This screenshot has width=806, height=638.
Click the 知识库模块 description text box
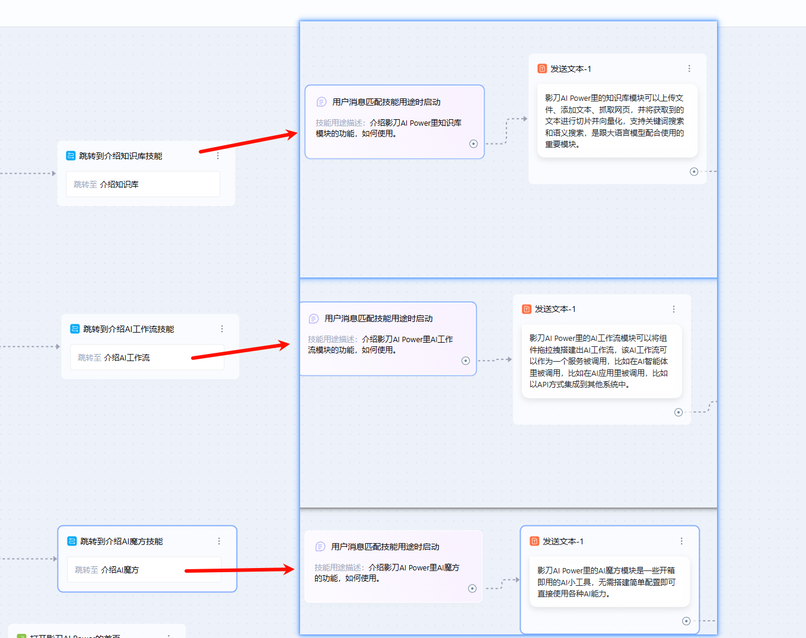point(617,121)
